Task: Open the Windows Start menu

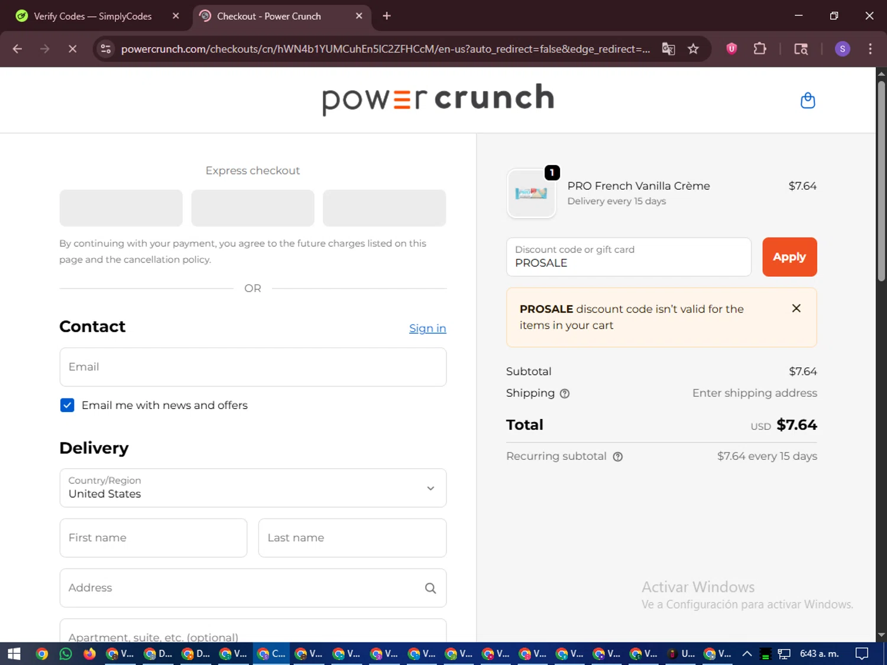Action: (x=14, y=654)
